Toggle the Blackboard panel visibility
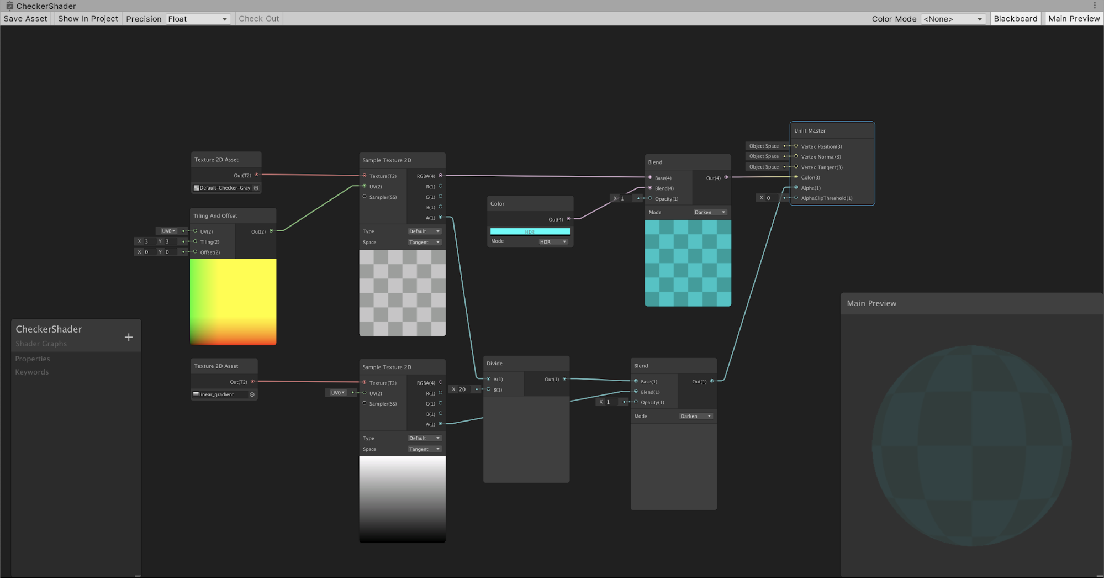The image size is (1104, 579). [x=1015, y=19]
